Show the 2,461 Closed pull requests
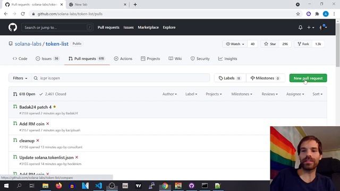The image size is (340, 191). [x=53, y=94]
